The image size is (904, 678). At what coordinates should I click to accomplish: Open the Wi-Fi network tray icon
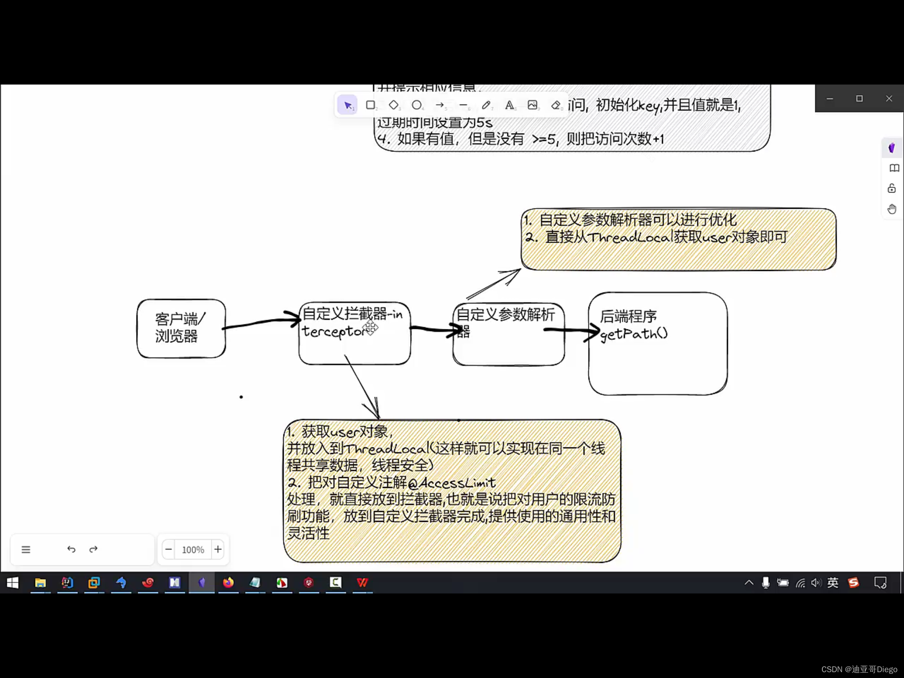click(800, 583)
